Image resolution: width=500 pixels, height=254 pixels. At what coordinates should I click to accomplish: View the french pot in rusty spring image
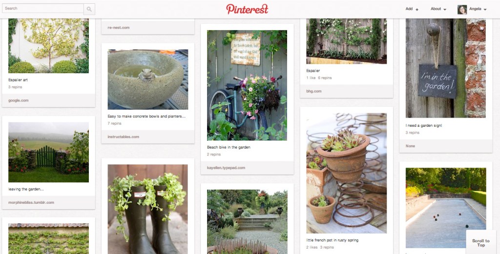coord(346,173)
